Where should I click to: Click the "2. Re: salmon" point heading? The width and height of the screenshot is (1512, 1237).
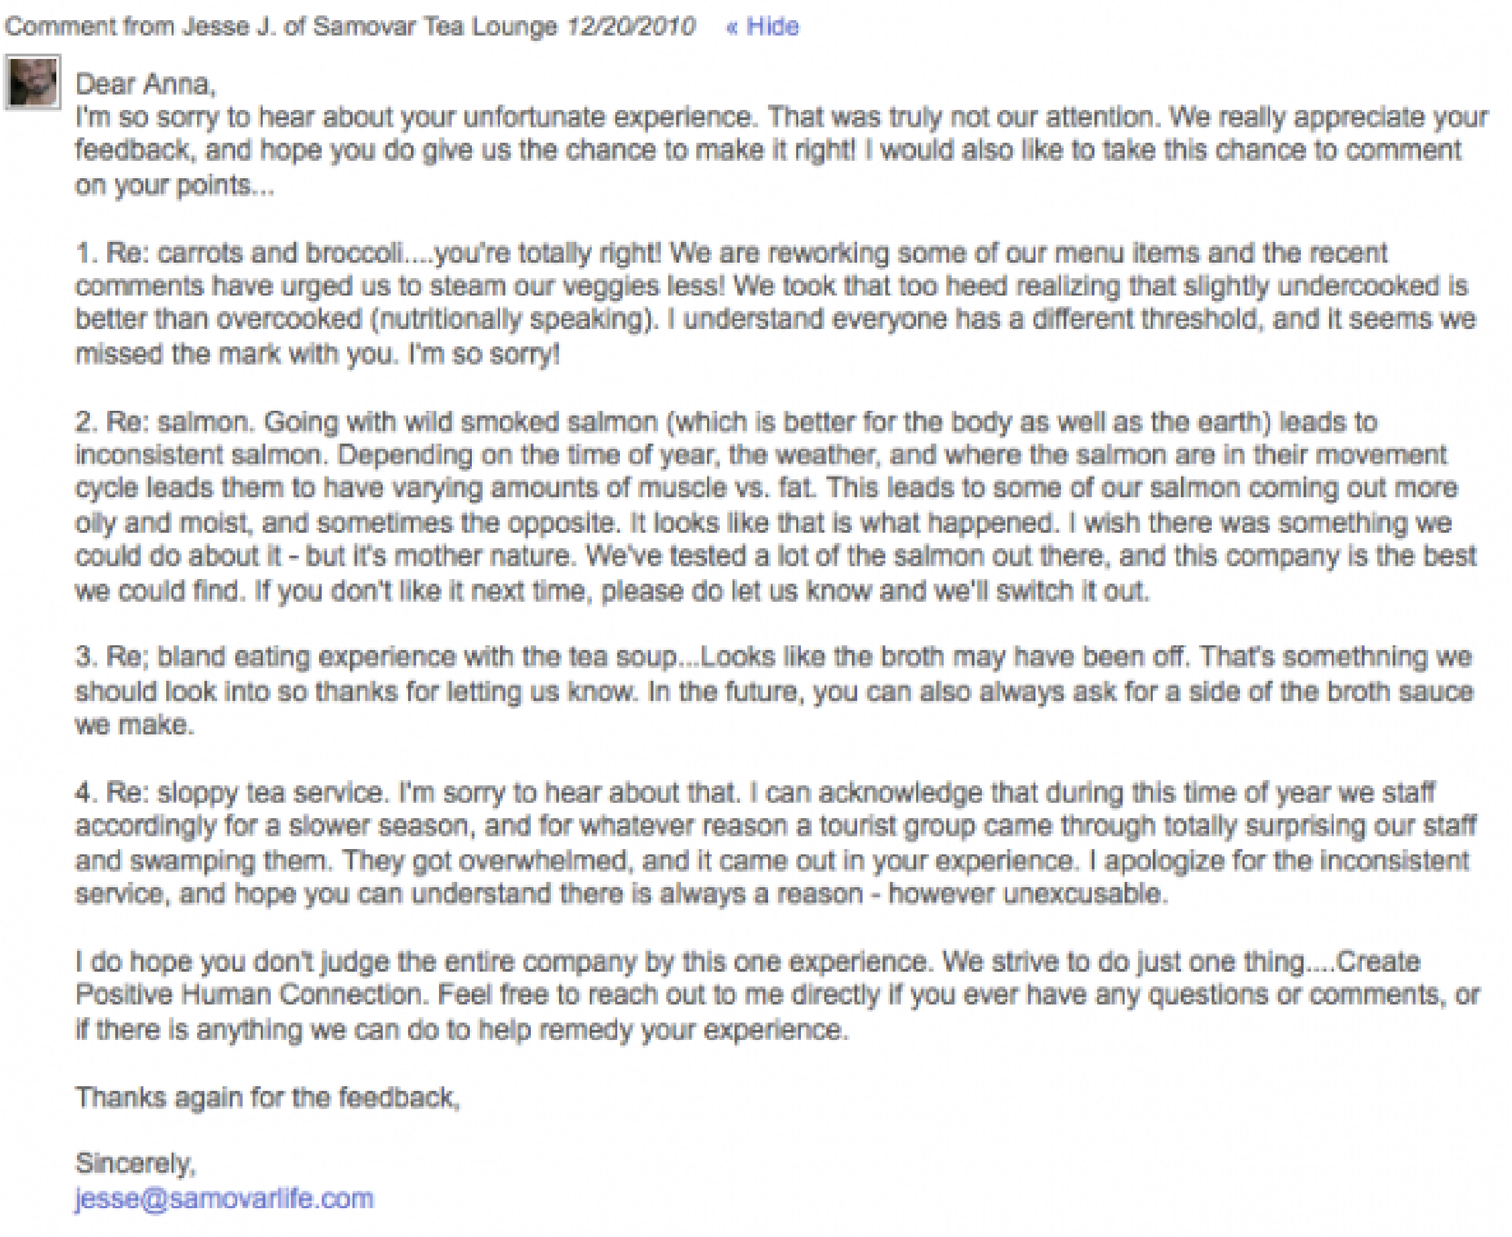[x=164, y=423]
